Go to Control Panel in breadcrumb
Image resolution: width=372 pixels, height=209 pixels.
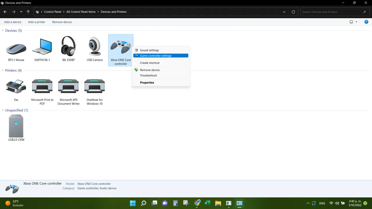pos(53,12)
